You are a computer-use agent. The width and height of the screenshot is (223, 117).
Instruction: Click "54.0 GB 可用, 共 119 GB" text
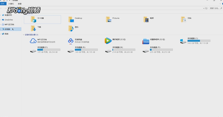point(198,43)
